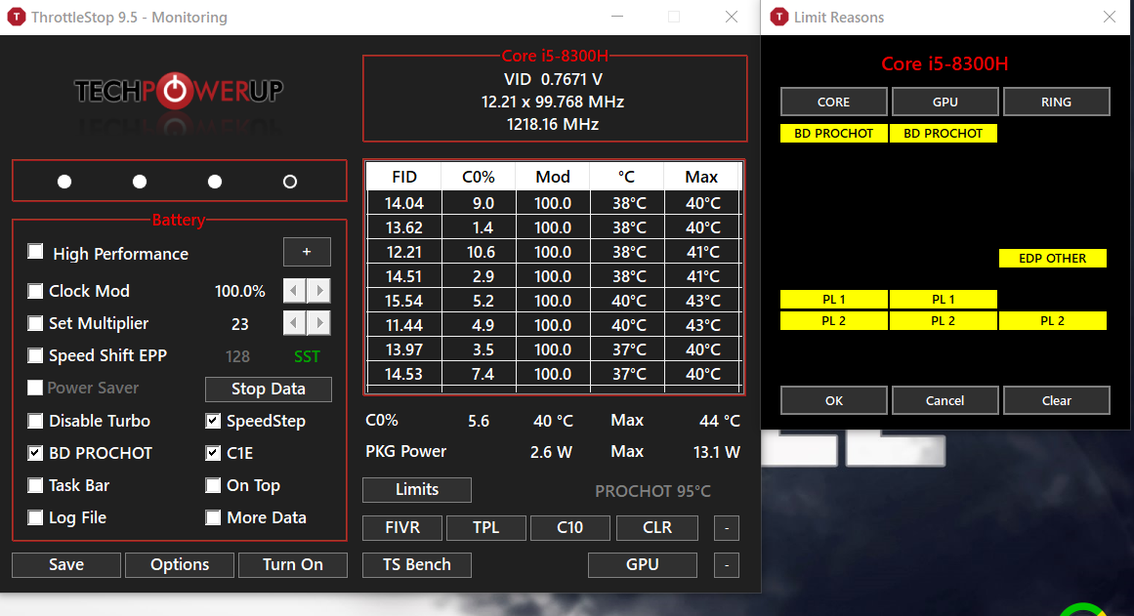Click the RING button in Limit Reasons
Screen dimensions: 1134x616
[1057, 102]
